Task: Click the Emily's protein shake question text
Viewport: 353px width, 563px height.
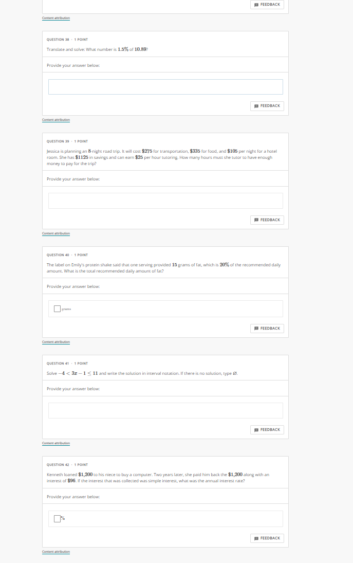Action: click(163, 268)
